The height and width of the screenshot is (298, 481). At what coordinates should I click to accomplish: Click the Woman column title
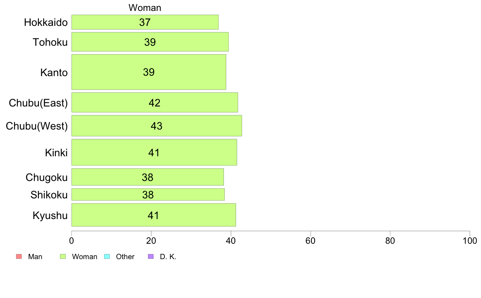point(145,8)
